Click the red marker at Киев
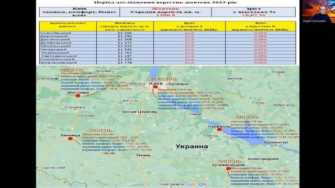335x188 pixels. [x=155, y=87]
